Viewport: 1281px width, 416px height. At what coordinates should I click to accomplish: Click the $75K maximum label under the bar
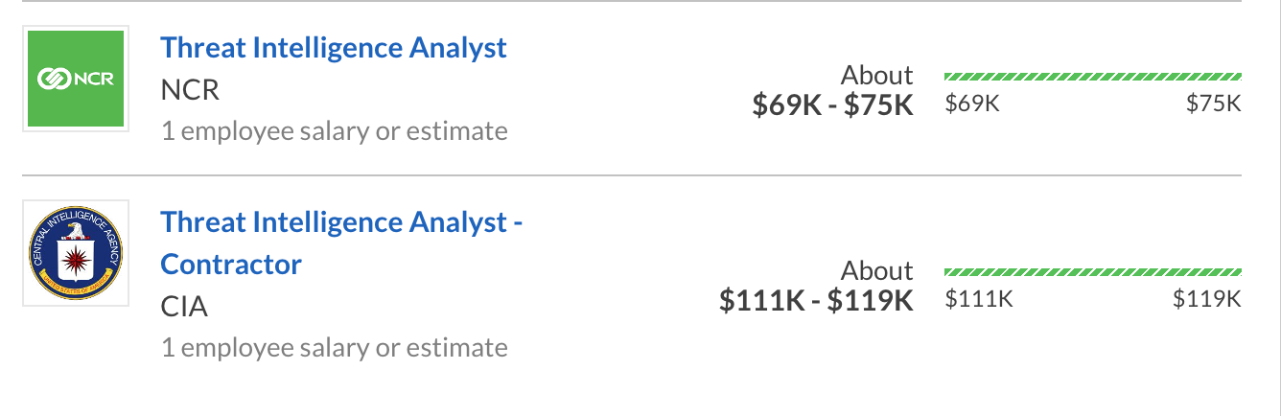[1213, 104]
